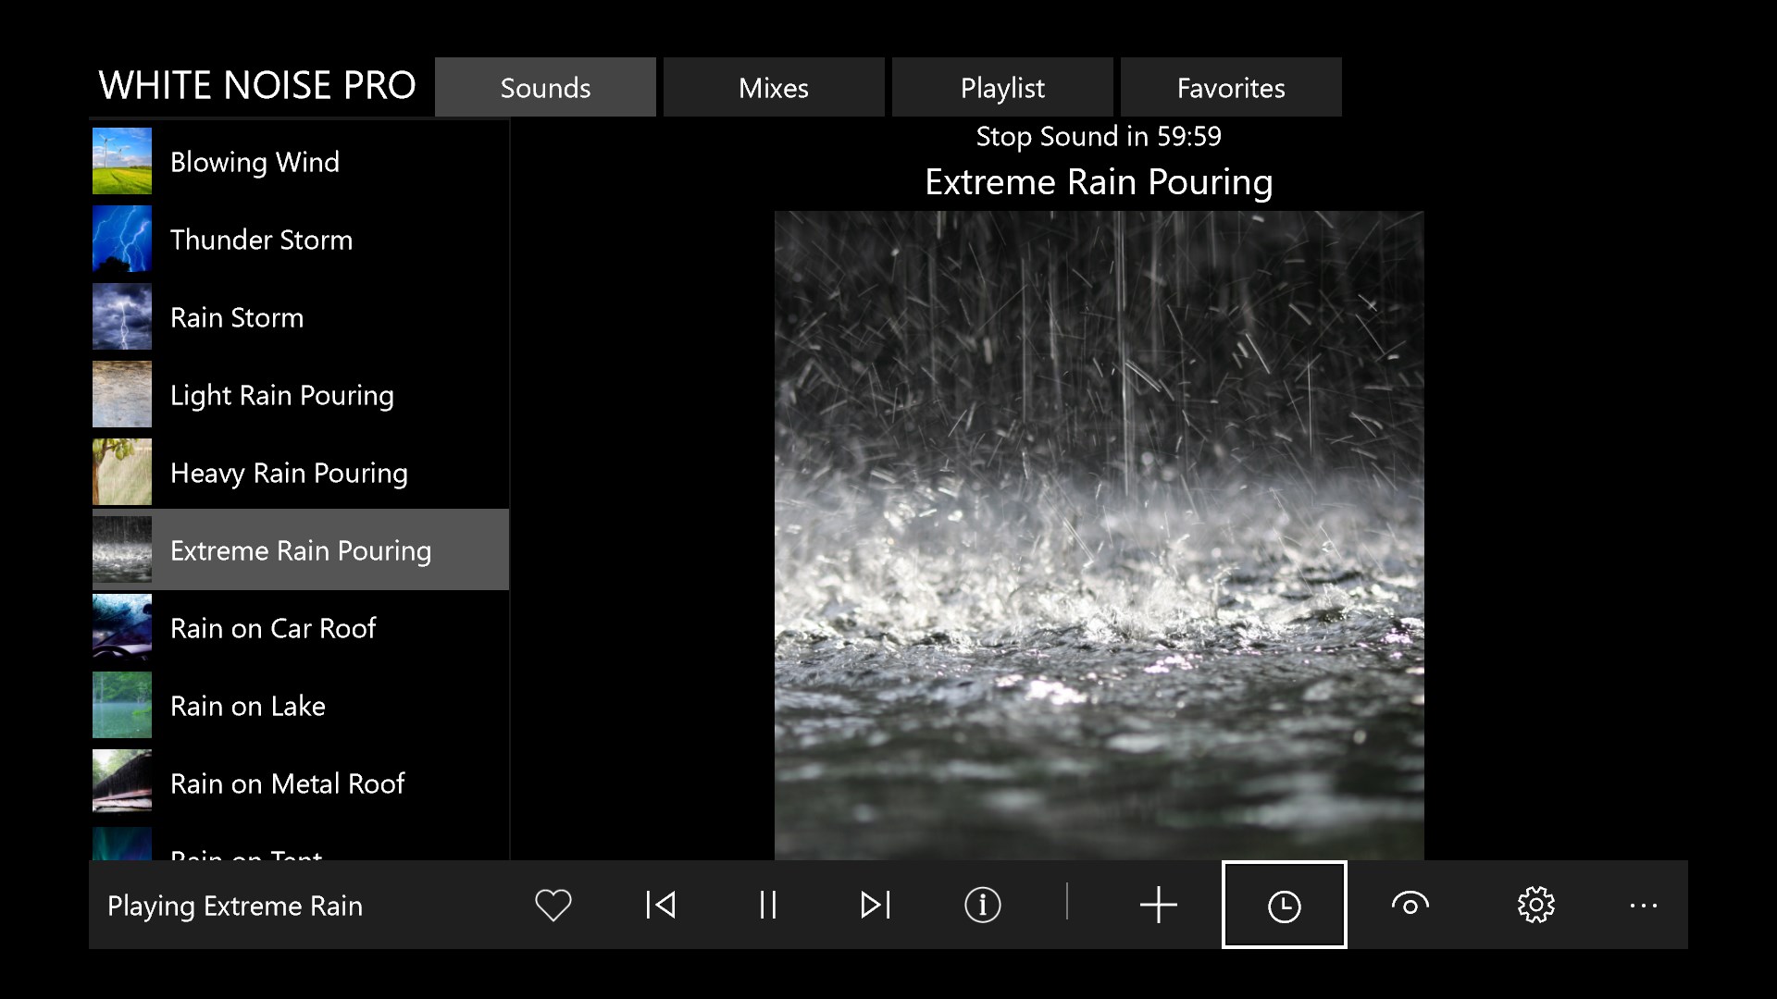
Task: Add Extreme Rain to favorites with heart icon
Action: click(x=553, y=905)
